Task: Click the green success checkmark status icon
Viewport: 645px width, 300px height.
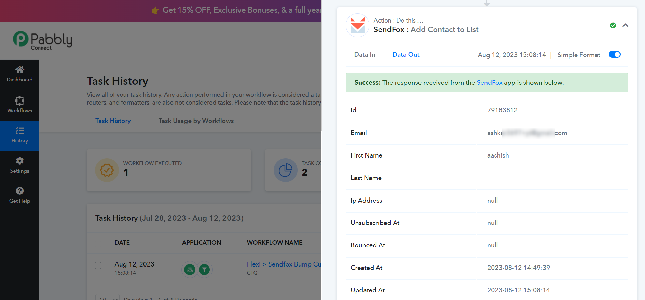Action: (613, 25)
